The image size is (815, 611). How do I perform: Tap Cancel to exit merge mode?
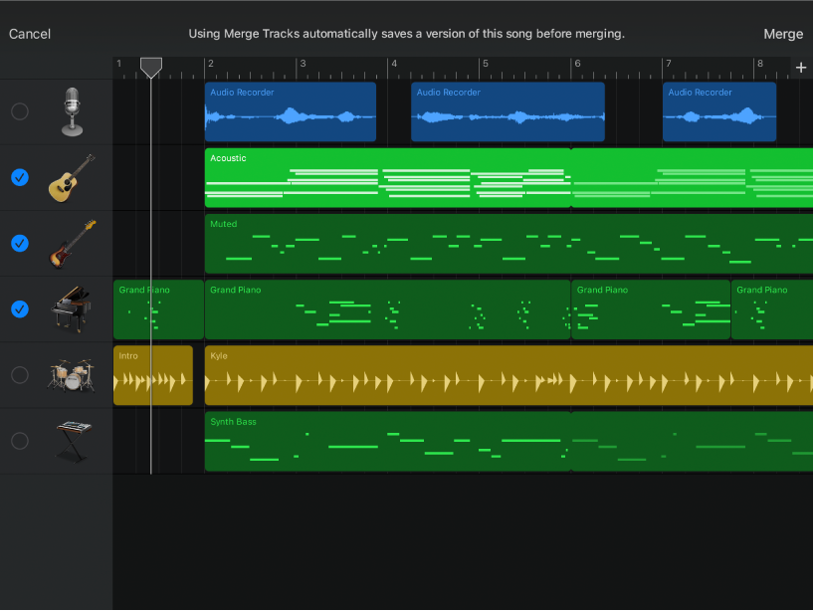pos(30,33)
